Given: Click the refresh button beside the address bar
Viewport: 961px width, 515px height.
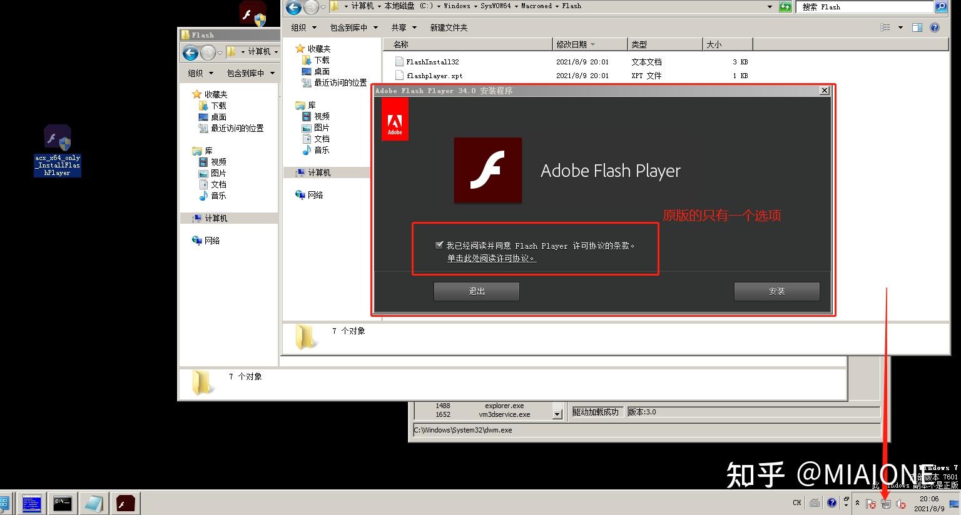Looking at the screenshot, I should tap(785, 7).
